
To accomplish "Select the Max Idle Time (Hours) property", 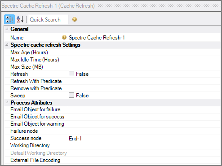I will [35, 60].
